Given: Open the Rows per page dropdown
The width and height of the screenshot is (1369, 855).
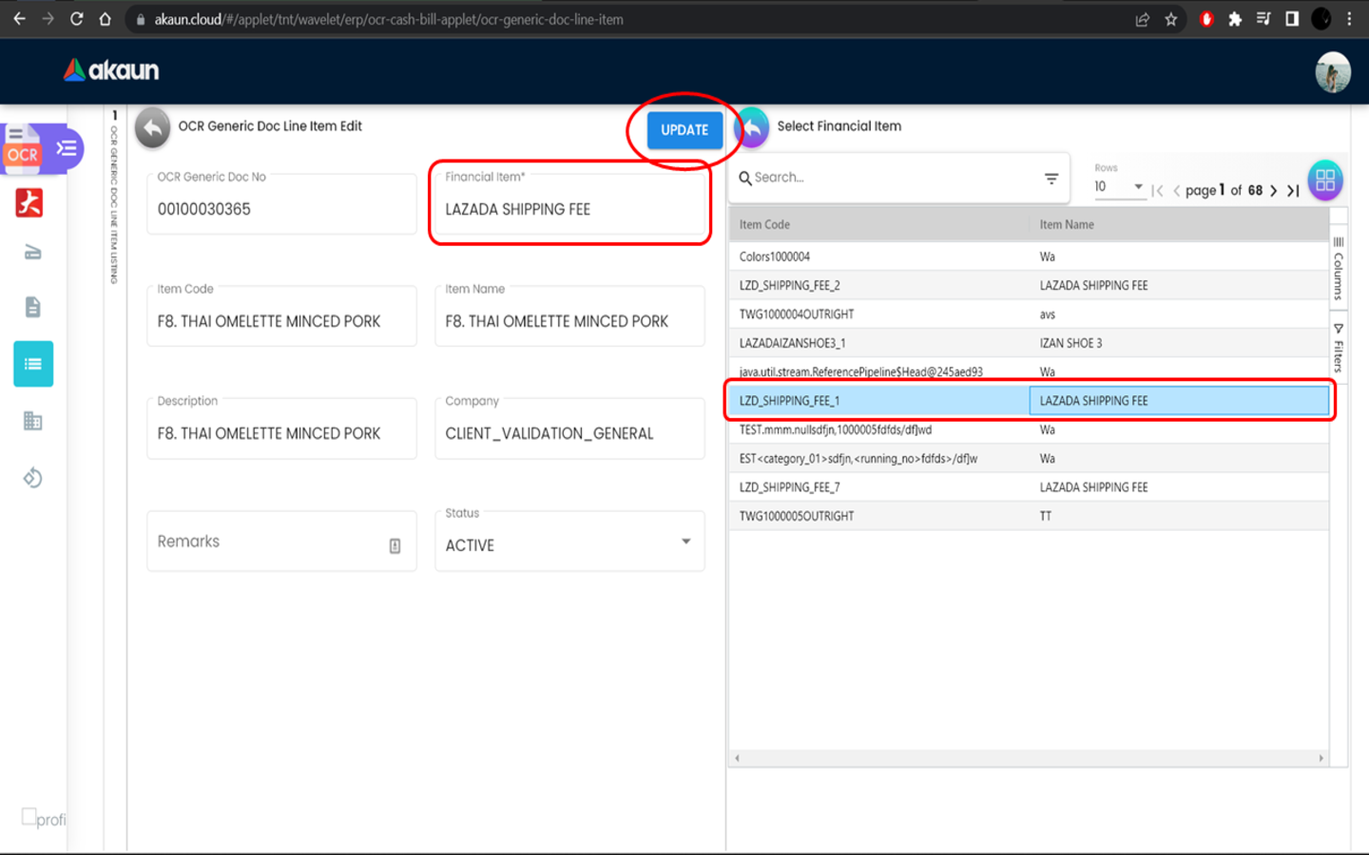Looking at the screenshot, I should point(1118,187).
